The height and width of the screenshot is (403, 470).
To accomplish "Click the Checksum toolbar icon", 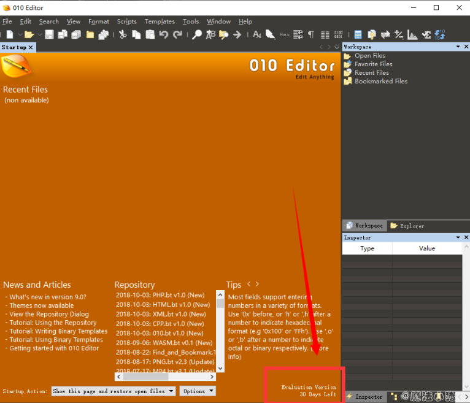I will click(x=426, y=35).
